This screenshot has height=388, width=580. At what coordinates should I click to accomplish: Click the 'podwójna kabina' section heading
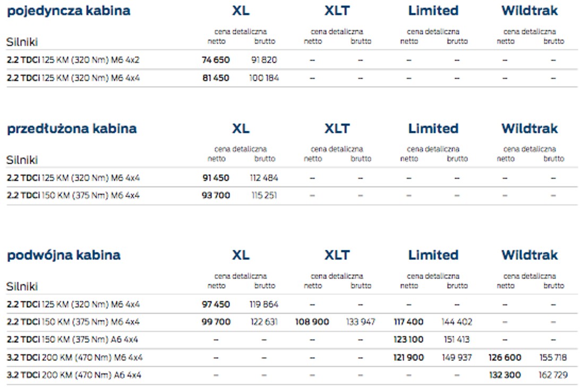(64, 255)
